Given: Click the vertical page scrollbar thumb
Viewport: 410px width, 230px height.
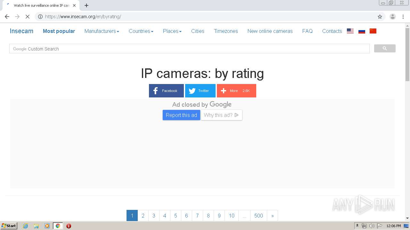Looking at the screenshot, I should click(x=407, y=54).
